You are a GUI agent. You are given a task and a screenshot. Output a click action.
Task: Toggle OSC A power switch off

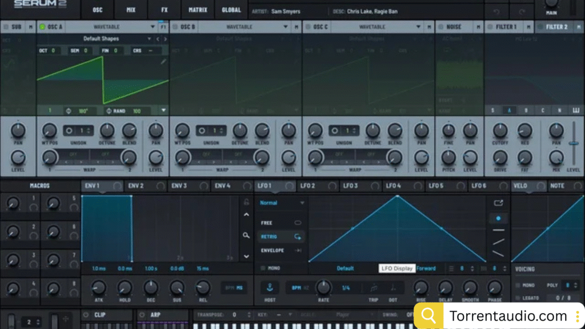(x=42, y=27)
